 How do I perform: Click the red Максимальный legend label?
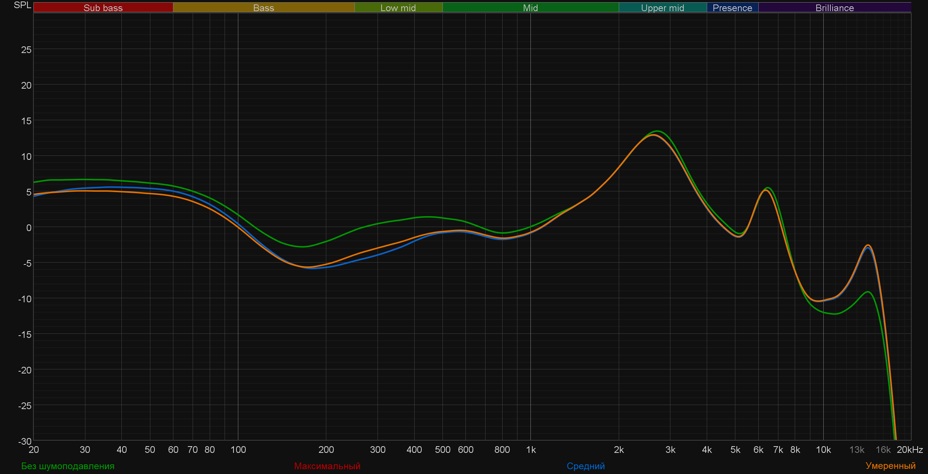click(x=327, y=466)
